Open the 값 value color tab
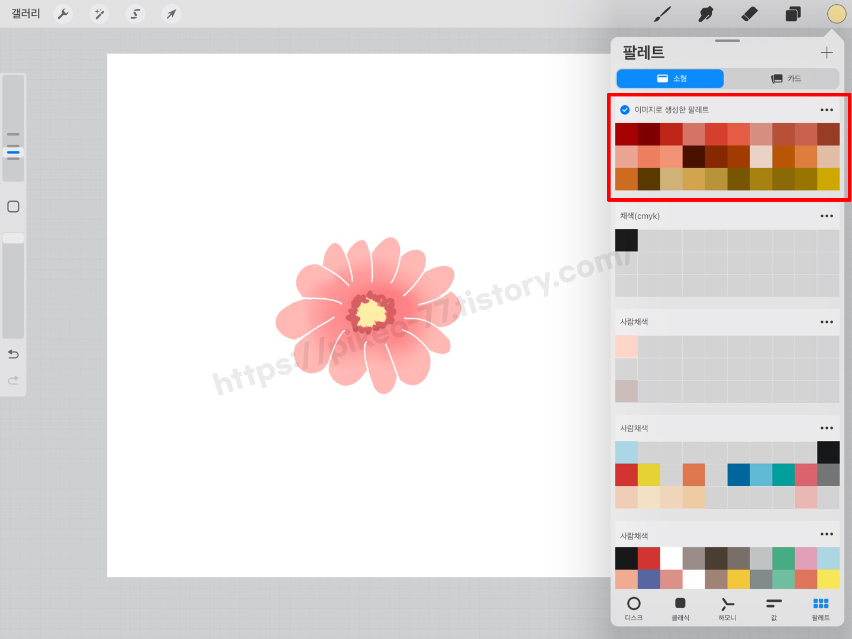 coord(774,608)
